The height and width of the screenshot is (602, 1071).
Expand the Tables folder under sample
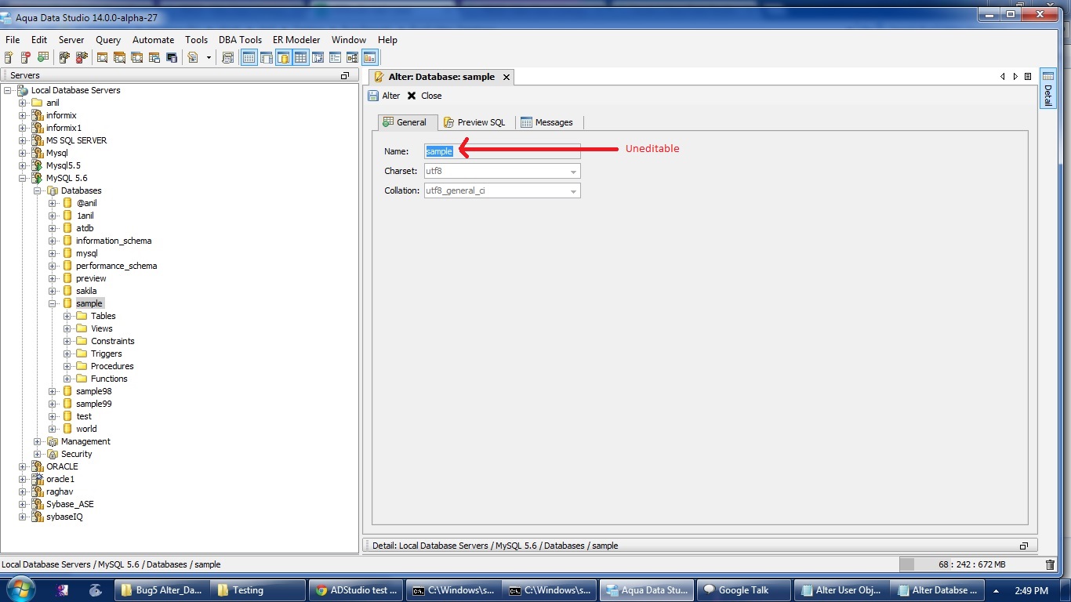click(67, 316)
